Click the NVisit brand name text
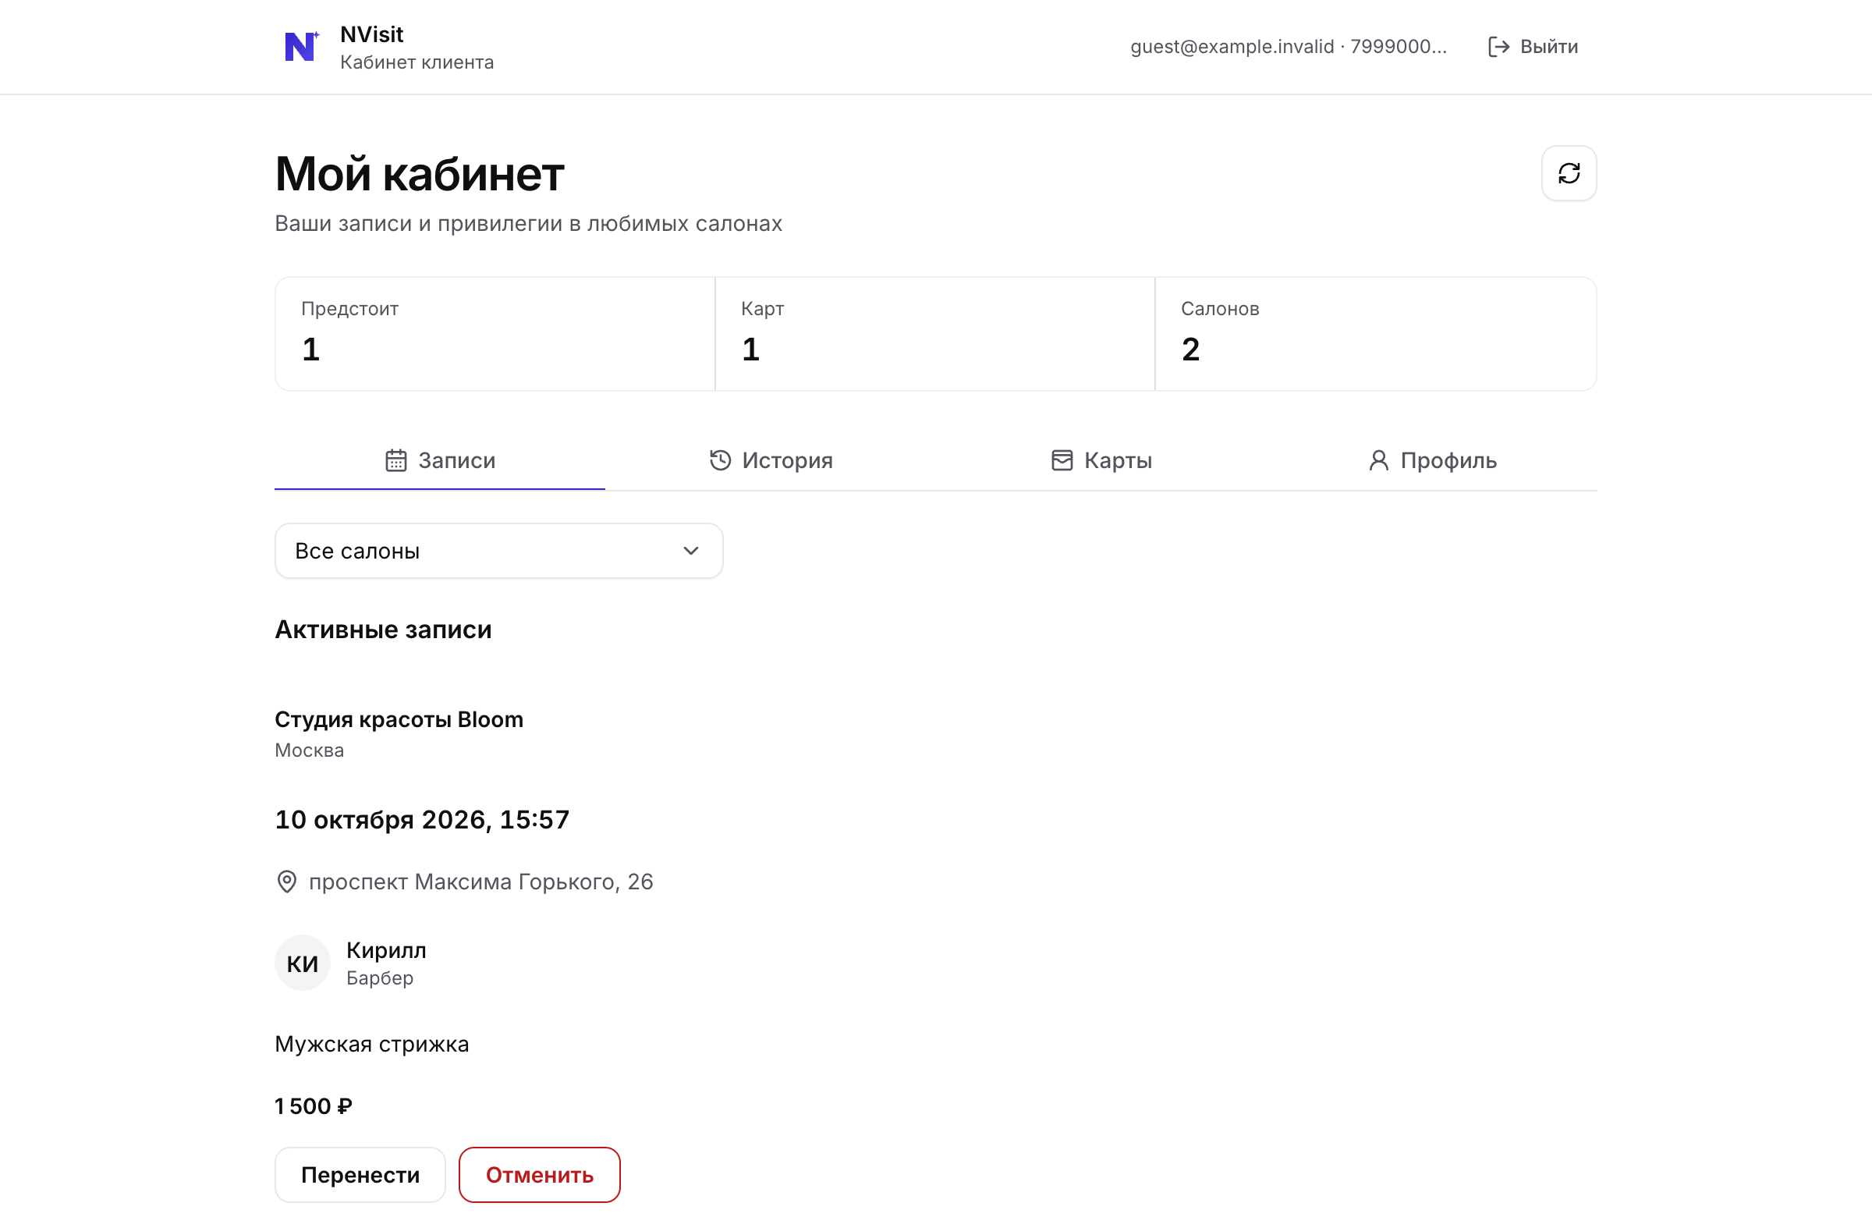The image size is (1872, 1217). click(x=371, y=34)
